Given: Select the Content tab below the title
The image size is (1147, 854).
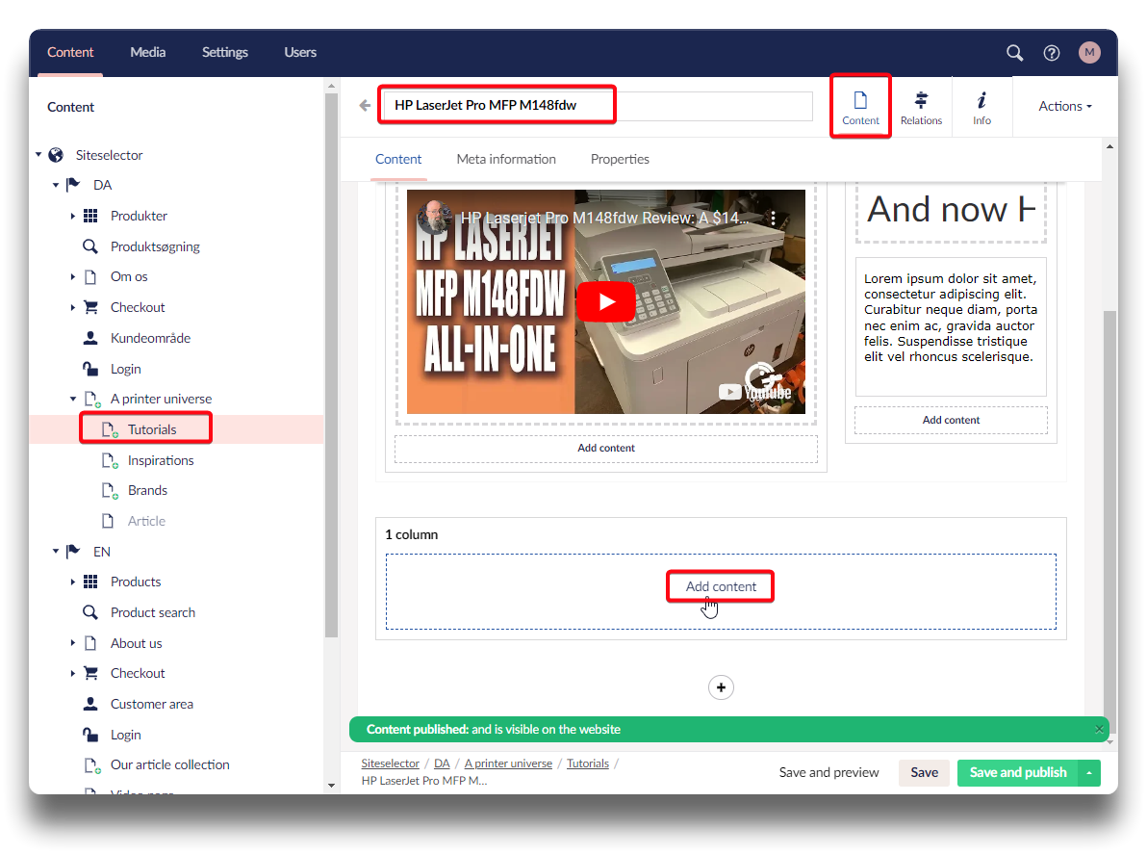Looking at the screenshot, I should 398,159.
